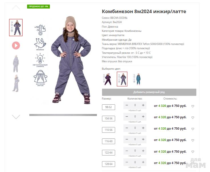Image resolution: width=210 pixels, height=172 pixels.
Task: Select the teal blue color variant
Action: pyautogui.click(x=137, y=79)
